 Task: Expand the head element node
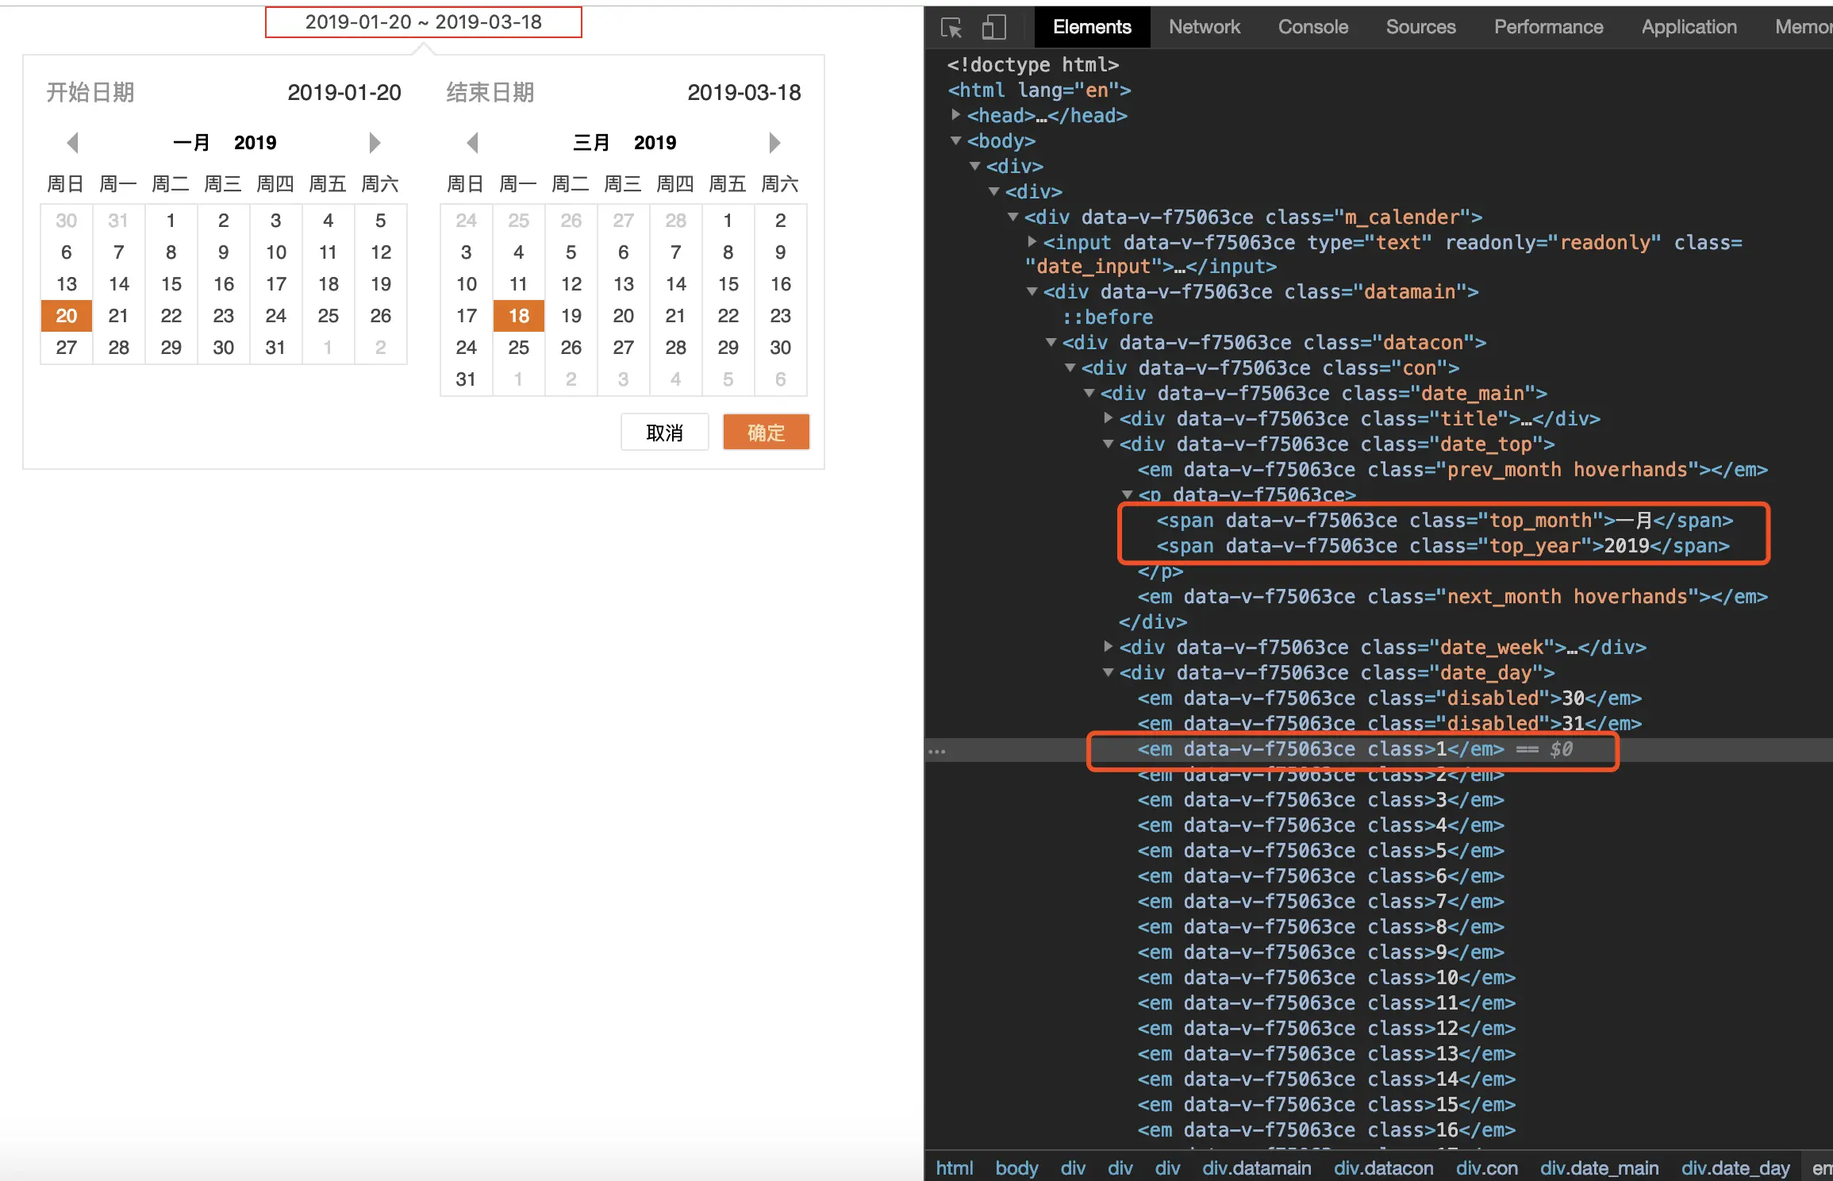[956, 115]
